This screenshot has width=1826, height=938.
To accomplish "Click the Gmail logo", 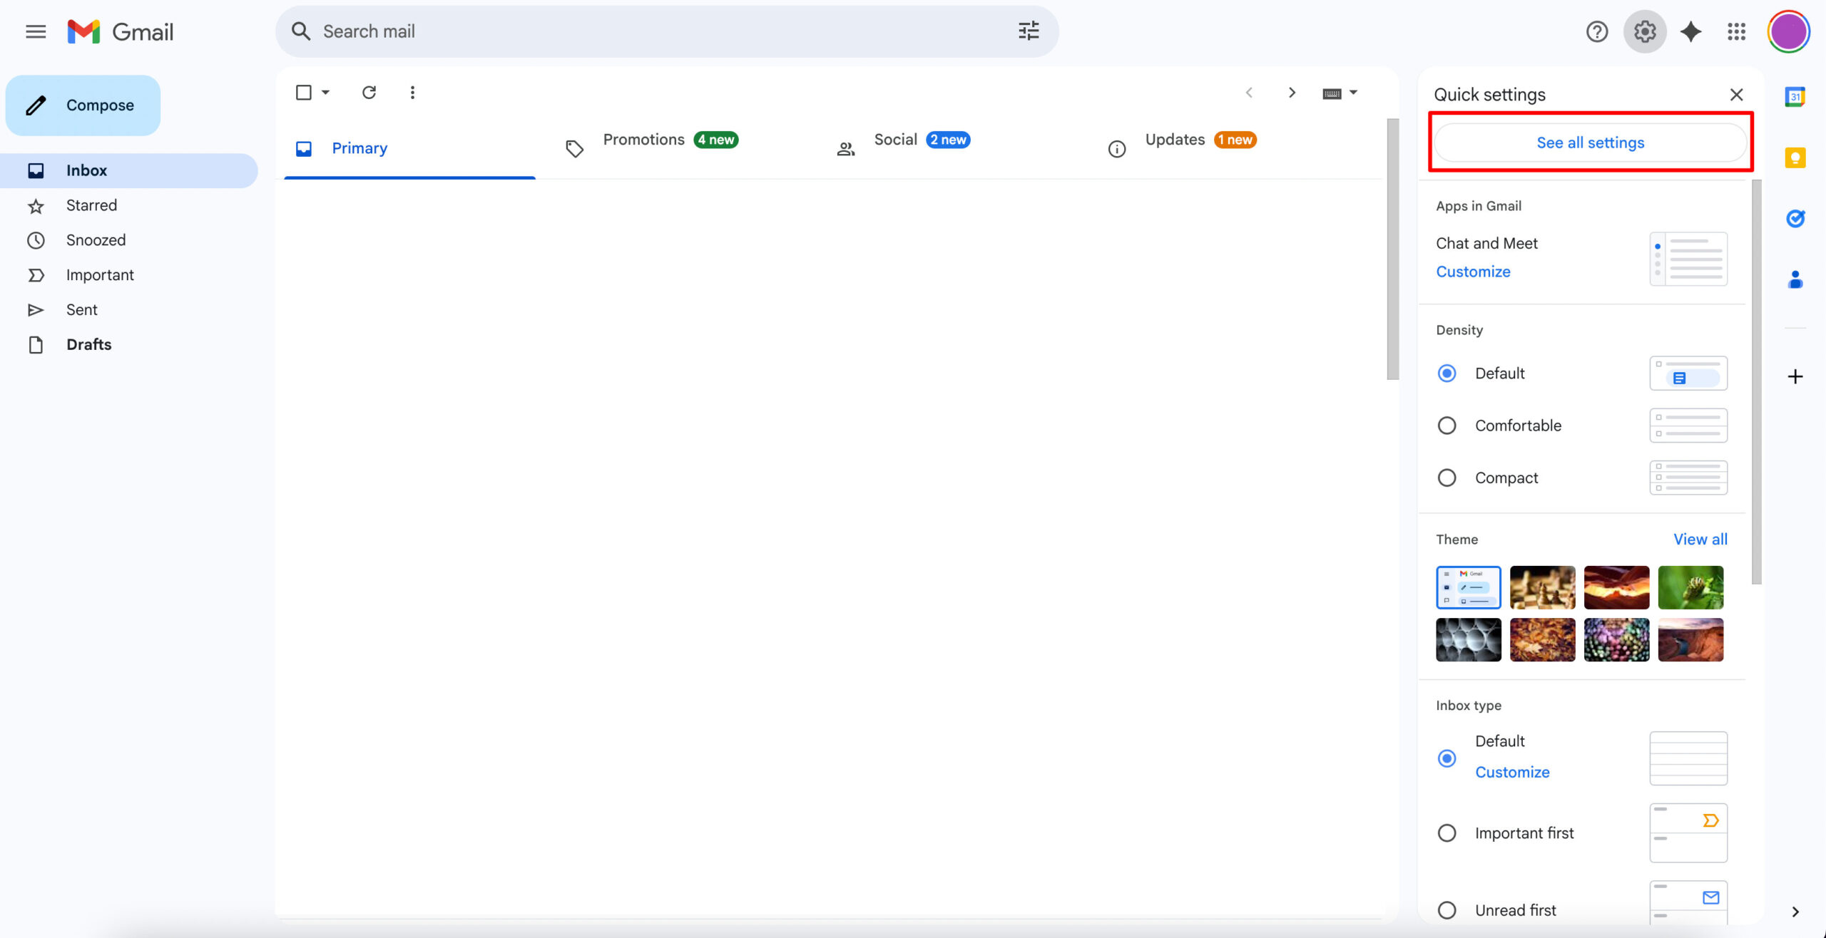I will [x=120, y=31].
